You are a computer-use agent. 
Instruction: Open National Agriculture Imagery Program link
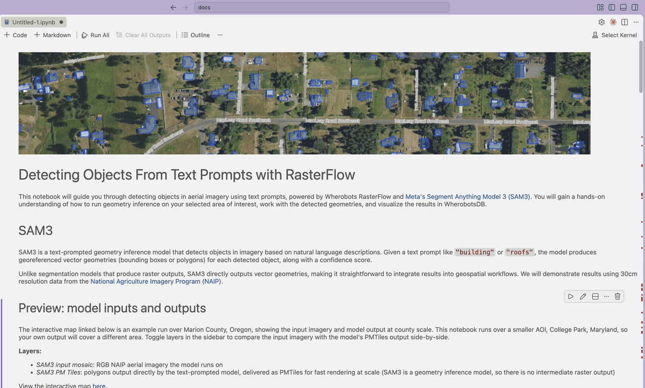pos(156,281)
